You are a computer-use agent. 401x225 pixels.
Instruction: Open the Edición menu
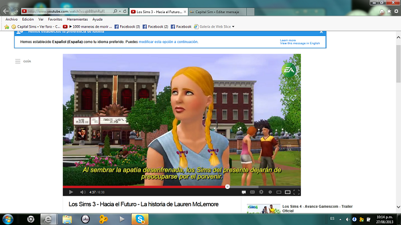[28, 19]
